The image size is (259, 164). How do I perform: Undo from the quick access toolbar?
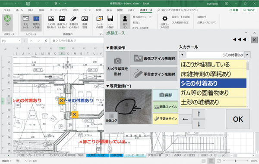click(37, 3)
